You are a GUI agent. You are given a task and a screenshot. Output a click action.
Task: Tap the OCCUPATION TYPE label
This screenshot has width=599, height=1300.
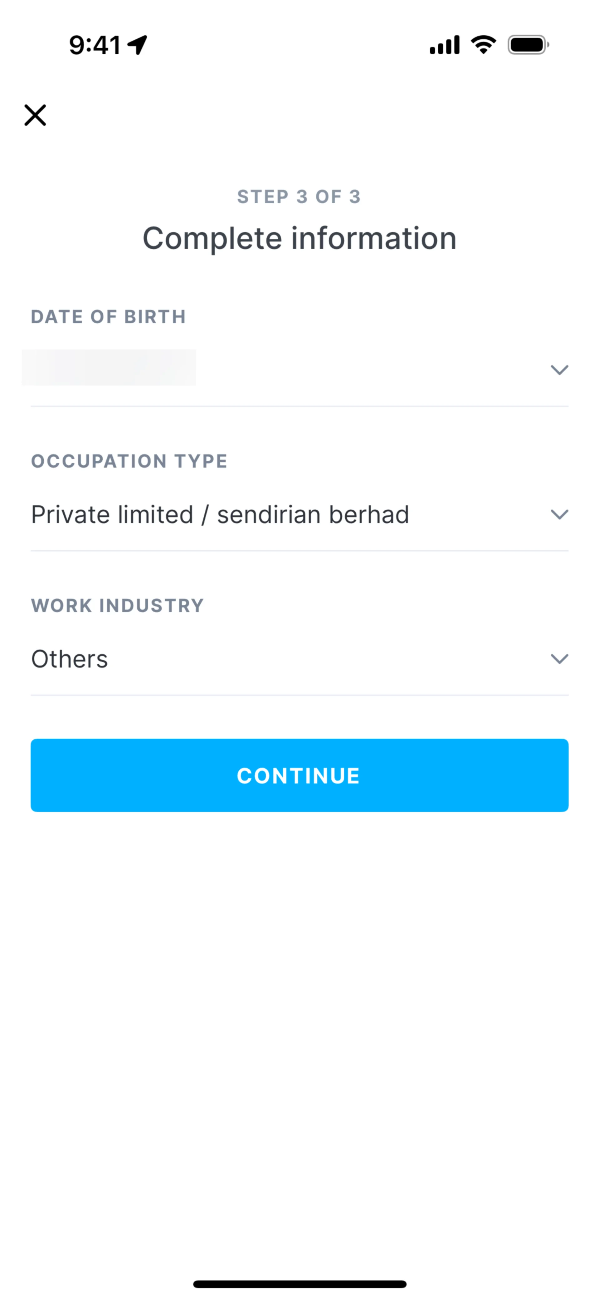(129, 461)
